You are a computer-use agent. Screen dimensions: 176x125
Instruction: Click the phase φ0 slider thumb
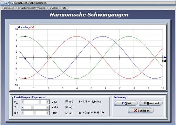[x=34, y=113]
